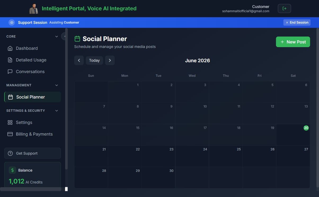Click the Detailed Usage document icon

10,60
